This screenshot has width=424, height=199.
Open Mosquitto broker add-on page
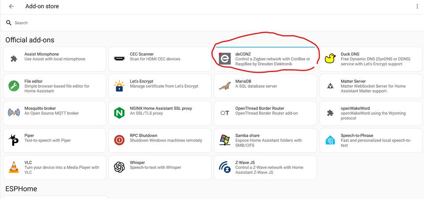[54, 113]
